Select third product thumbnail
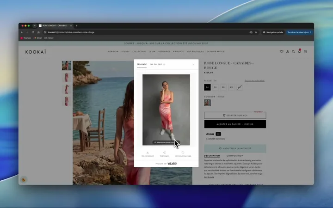This screenshot has height=208, width=333. [x=67, y=89]
